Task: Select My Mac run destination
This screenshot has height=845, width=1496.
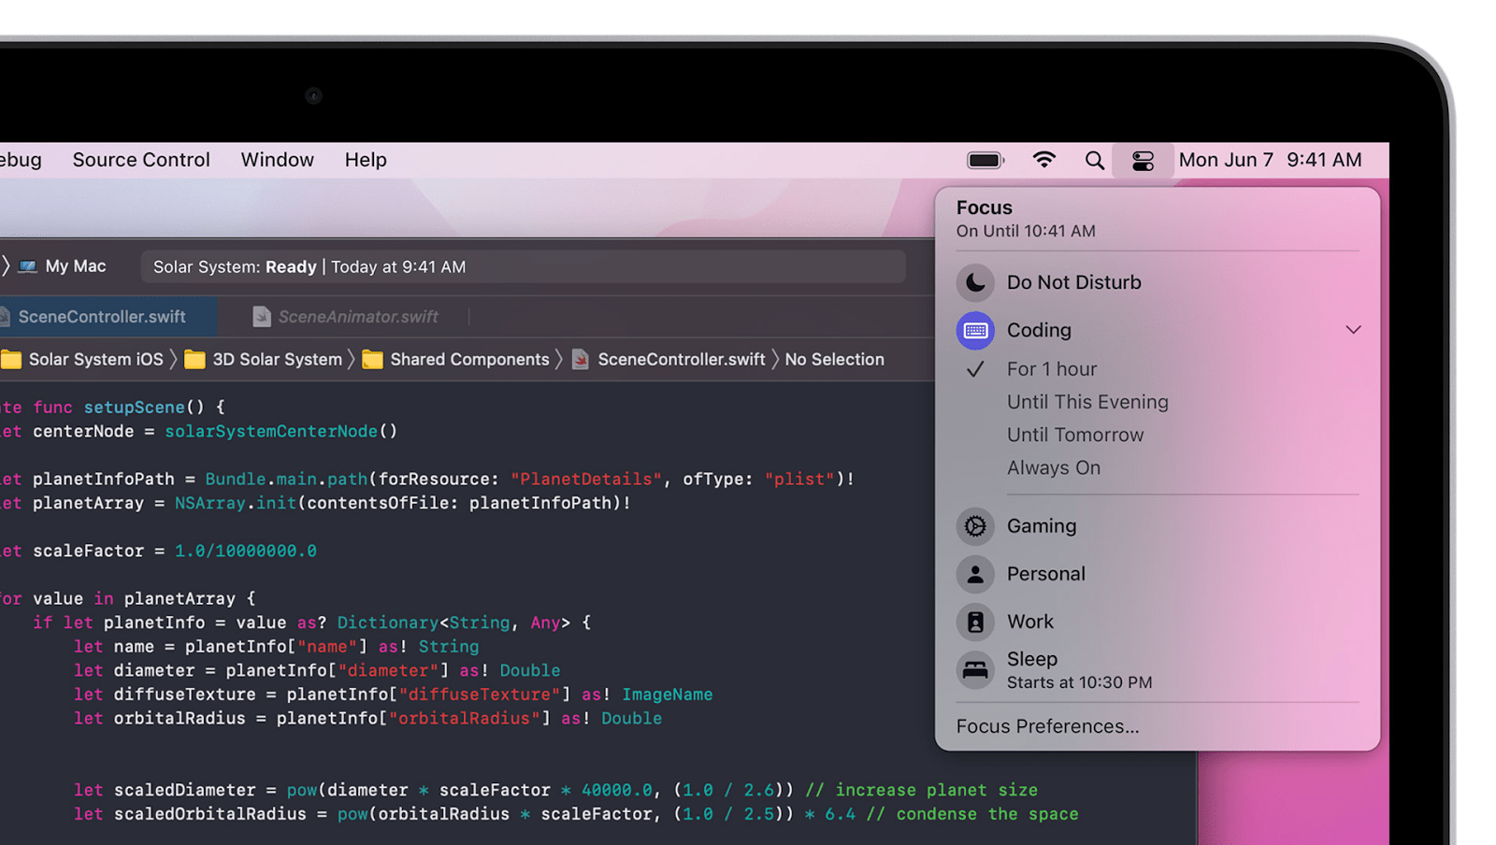Action: click(x=76, y=266)
